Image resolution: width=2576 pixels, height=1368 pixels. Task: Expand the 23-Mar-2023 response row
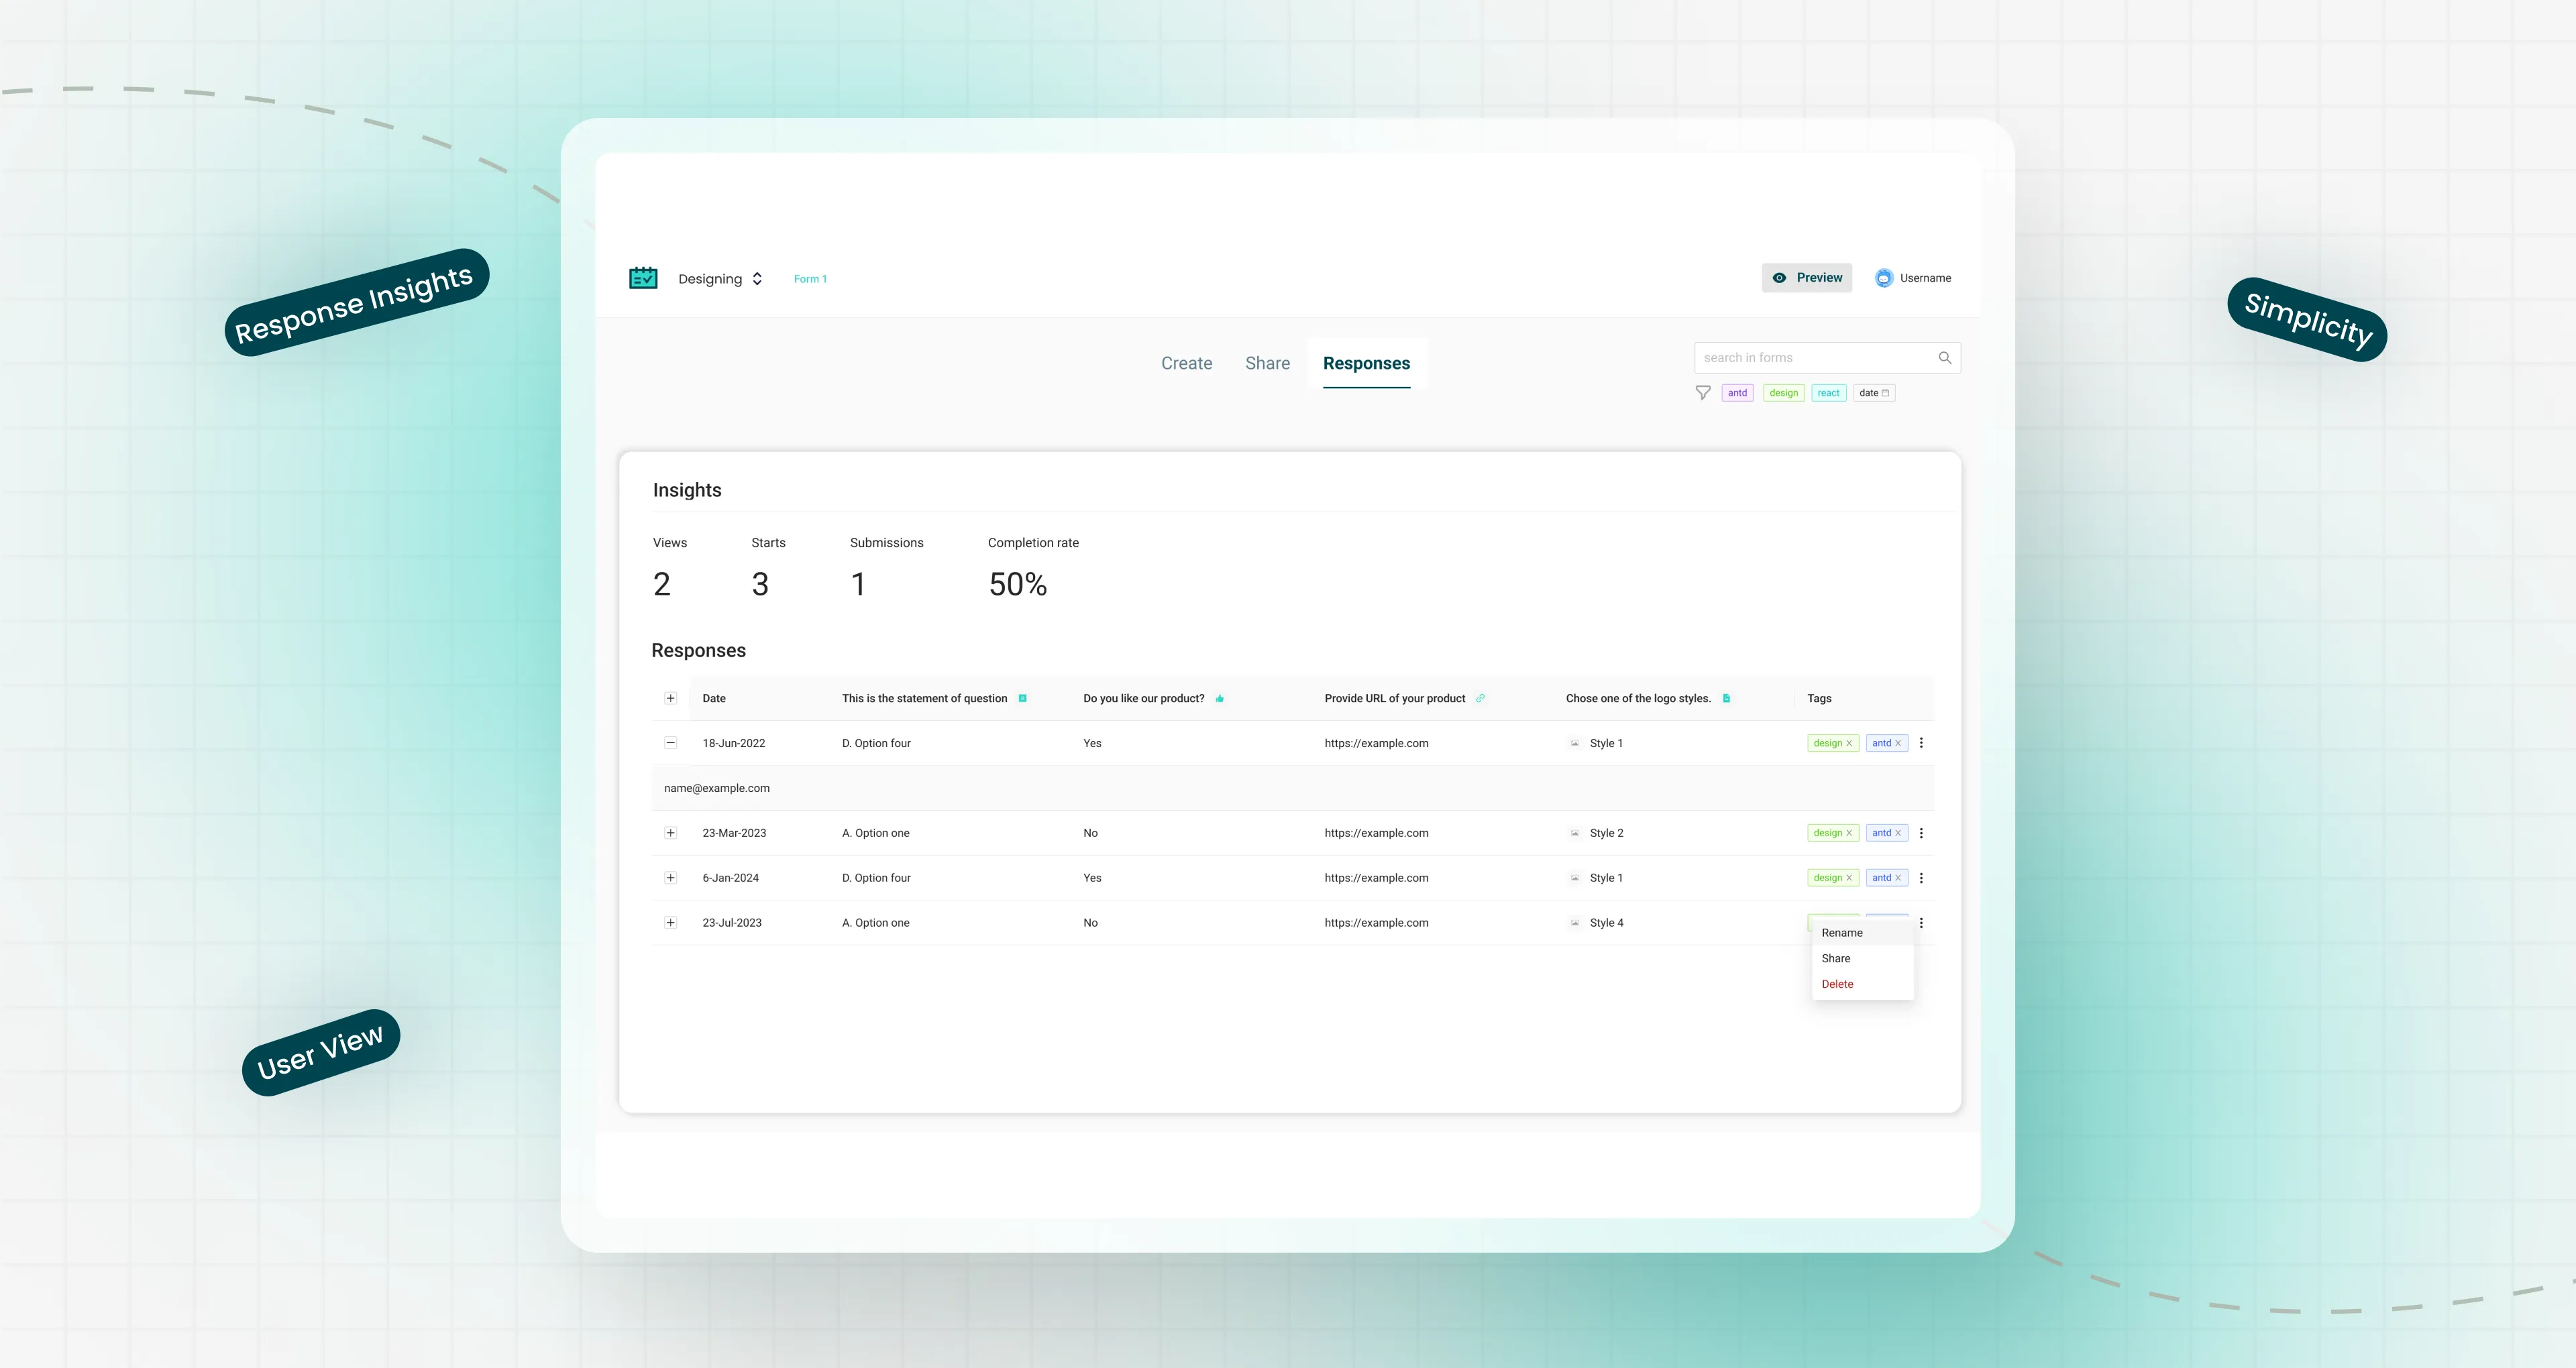tap(670, 832)
